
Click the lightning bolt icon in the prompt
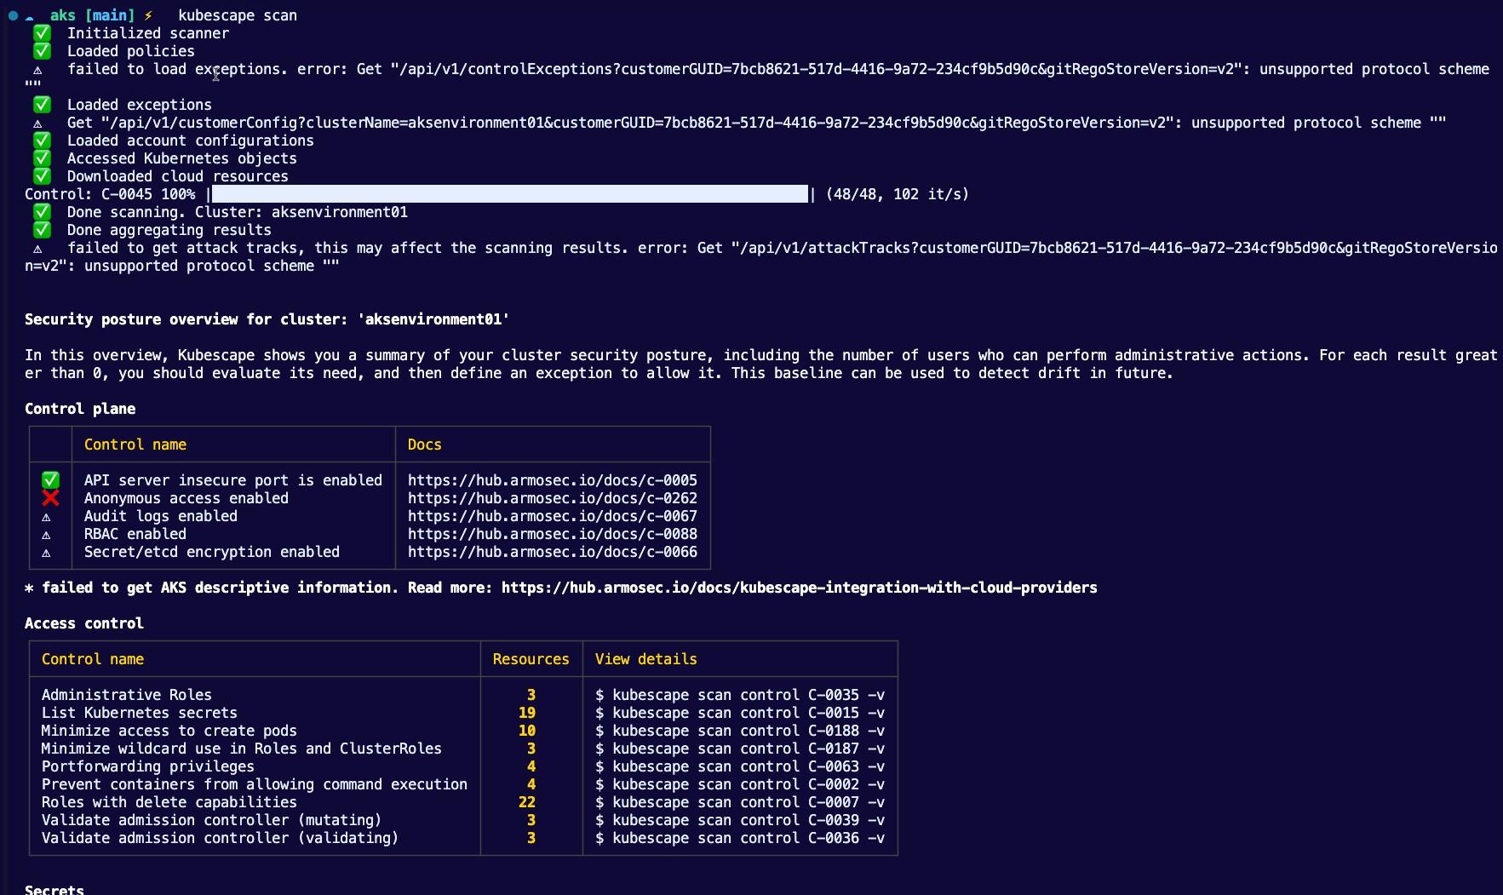(148, 15)
